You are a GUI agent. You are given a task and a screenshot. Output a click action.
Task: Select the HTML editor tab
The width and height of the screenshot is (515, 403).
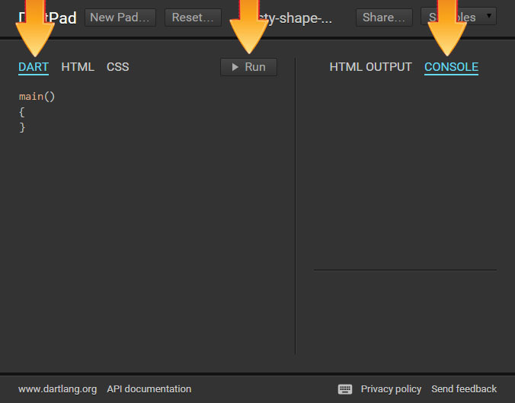pyautogui.click(x=78, y=67)
